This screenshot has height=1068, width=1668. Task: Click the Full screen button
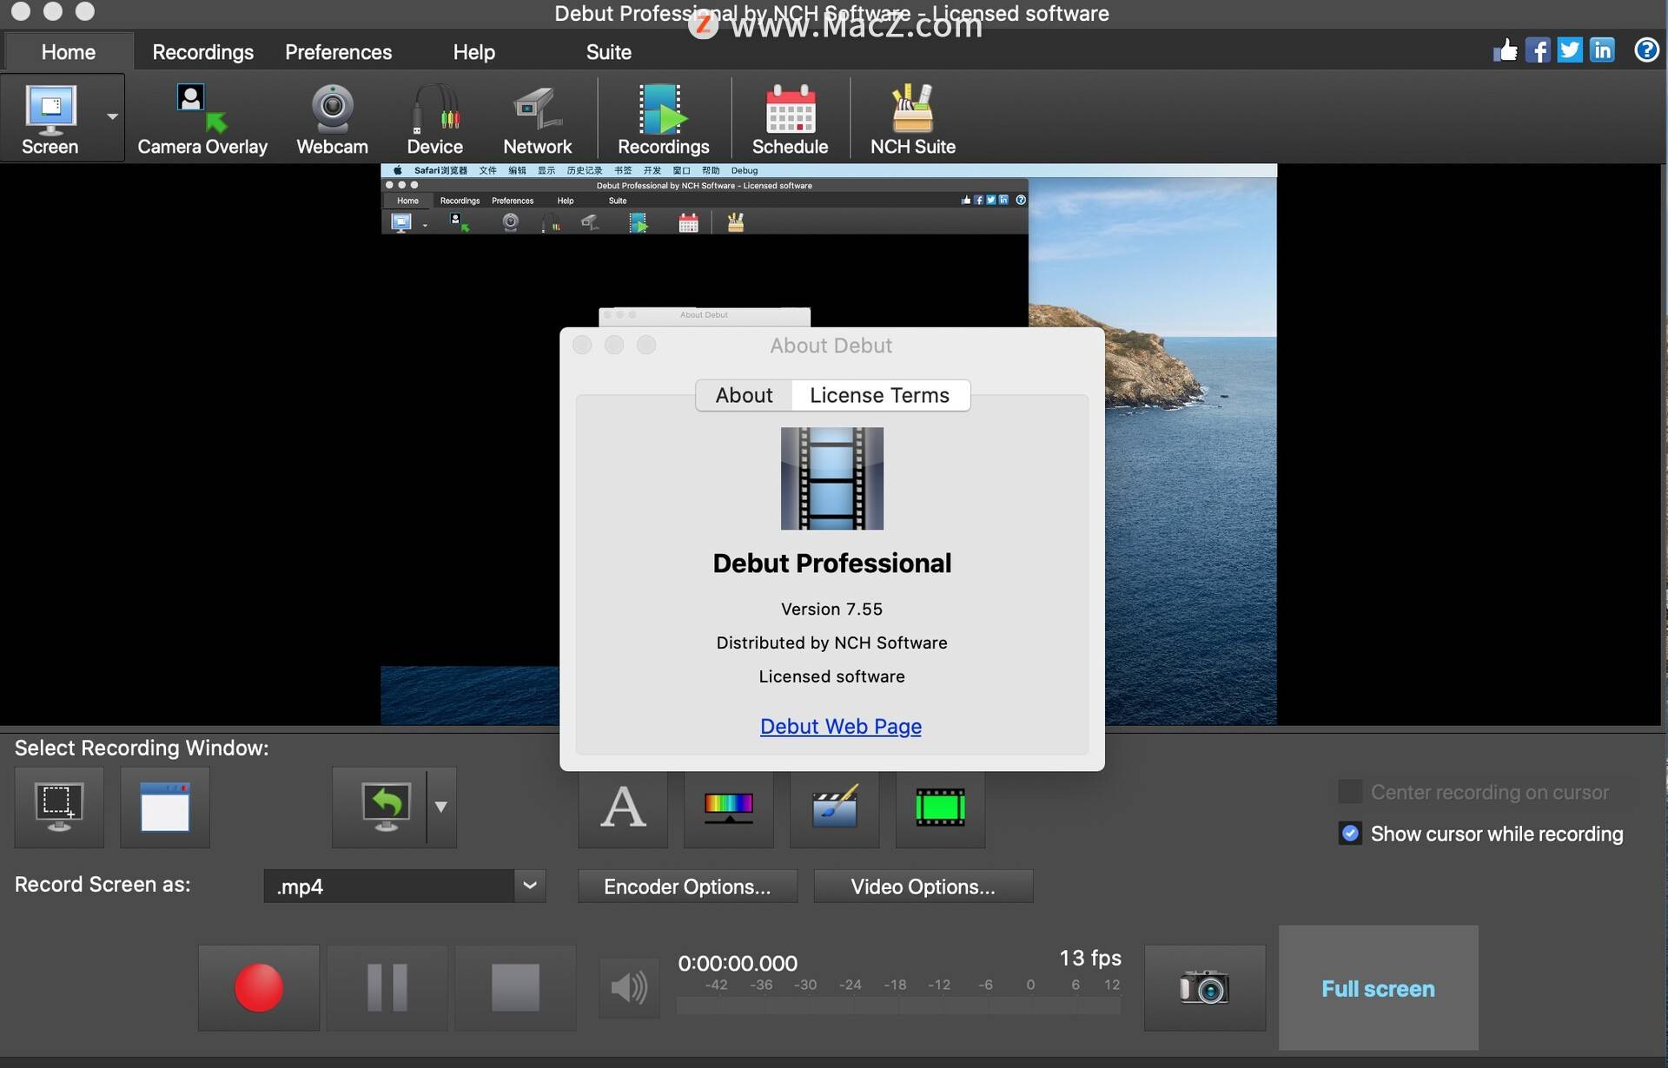1378,988
